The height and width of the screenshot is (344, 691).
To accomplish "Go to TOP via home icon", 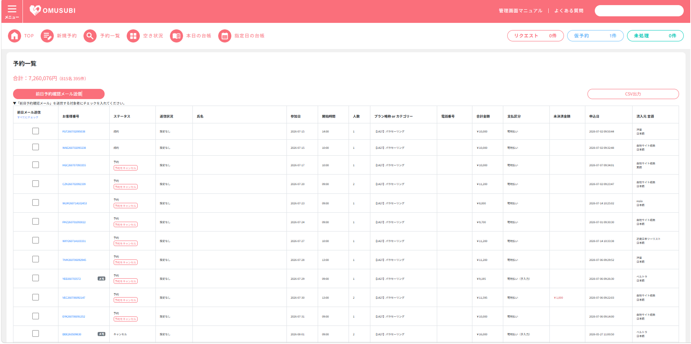I will (15, 36).
